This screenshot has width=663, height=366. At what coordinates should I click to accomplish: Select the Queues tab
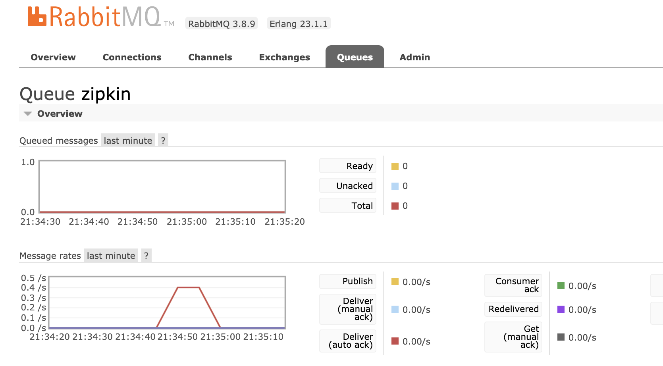point(355,57)
